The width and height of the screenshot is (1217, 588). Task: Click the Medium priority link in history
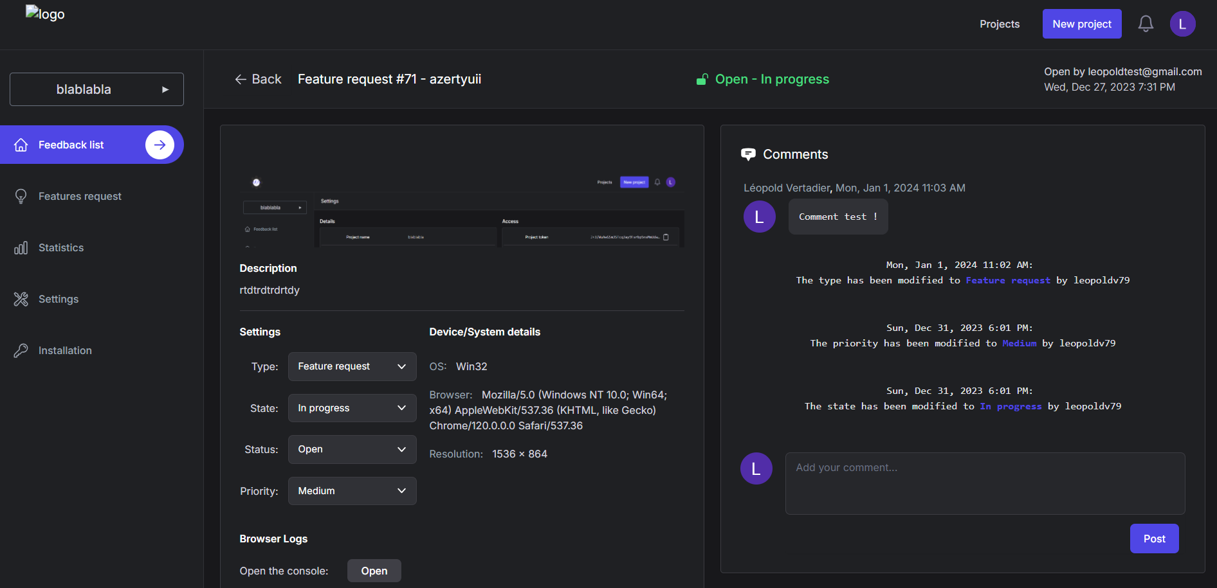tap(1019, 343)
